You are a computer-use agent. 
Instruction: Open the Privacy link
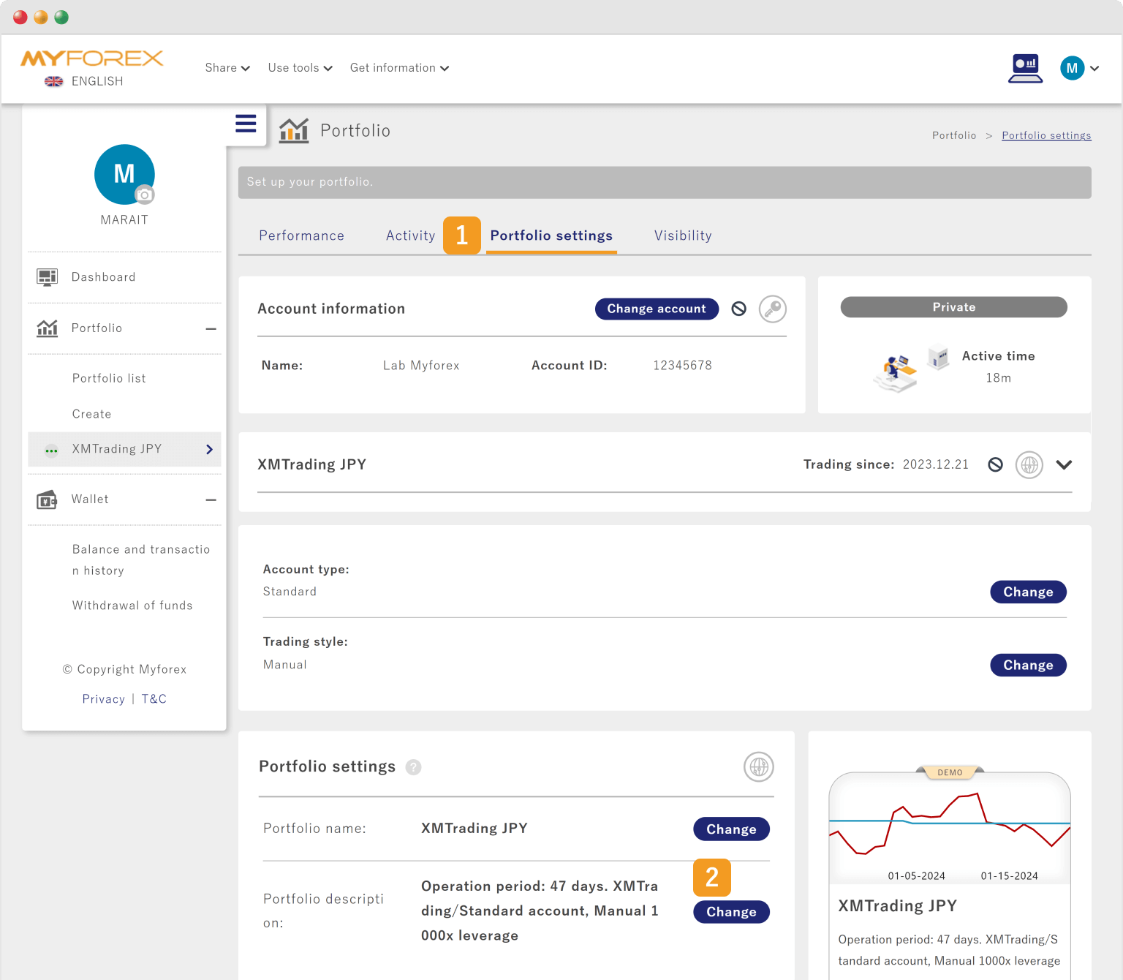click(103, 699)
